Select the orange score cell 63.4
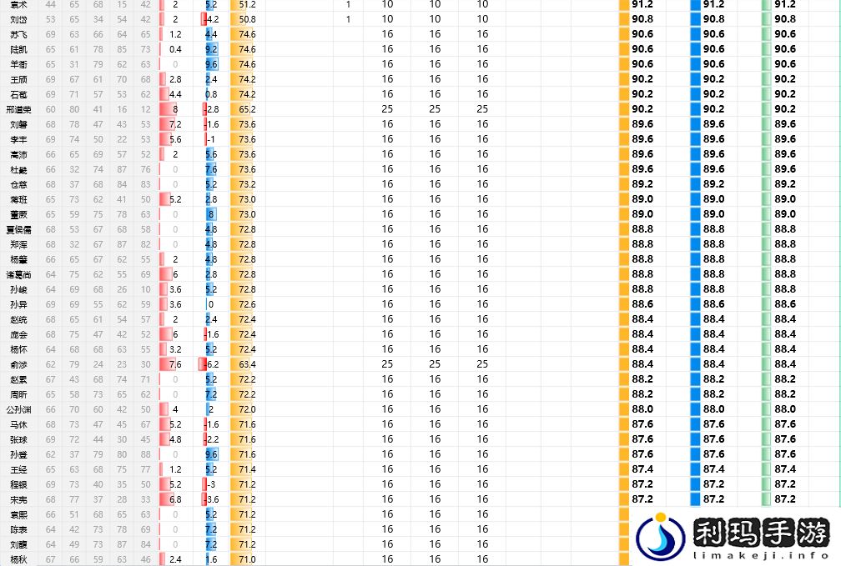Screen dimensions: 841x566 point(246,364)
